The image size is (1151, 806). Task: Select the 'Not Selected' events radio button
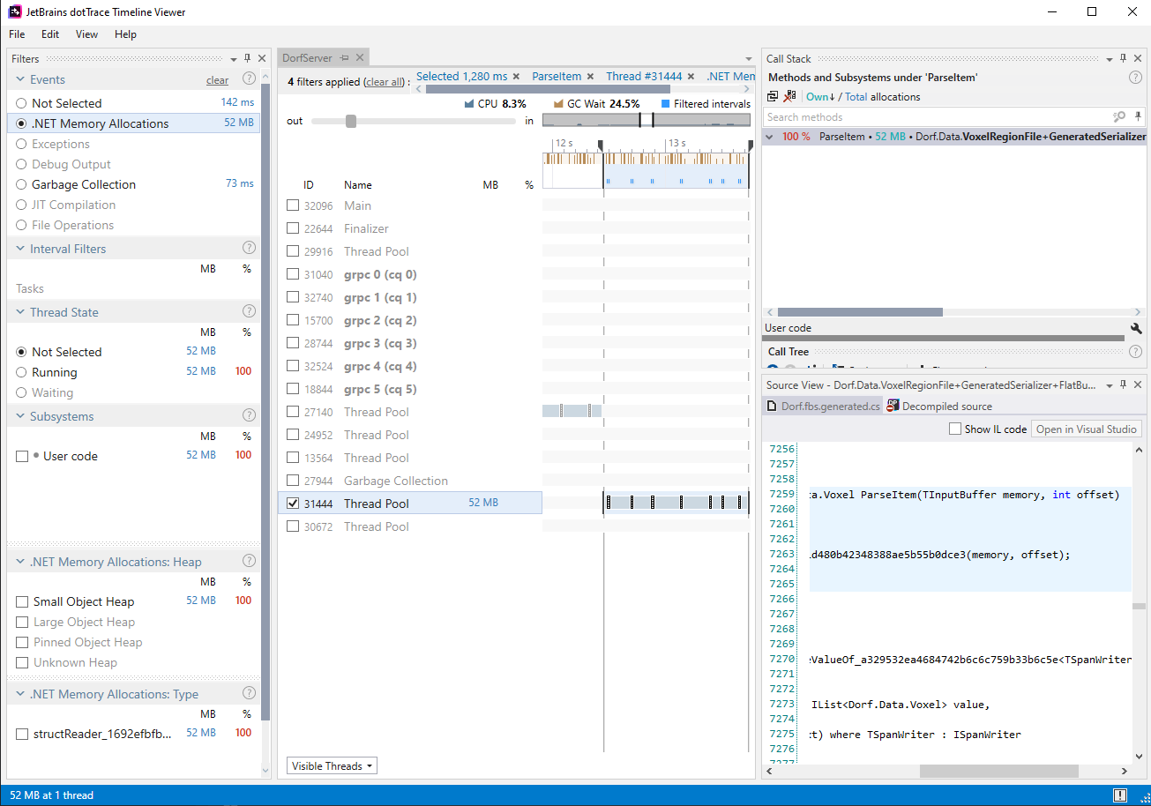click(22, 103)
